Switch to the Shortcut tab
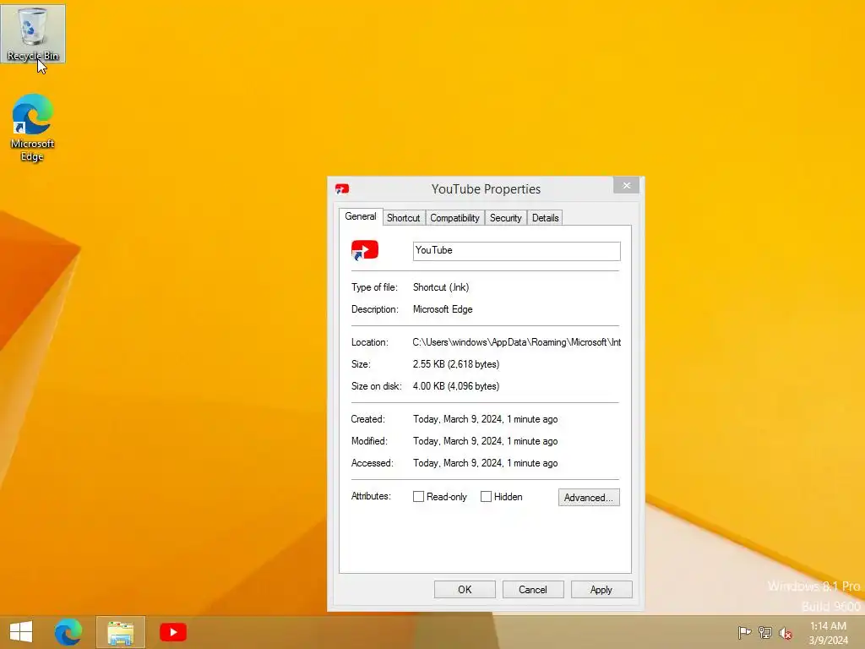 (403, 218)
